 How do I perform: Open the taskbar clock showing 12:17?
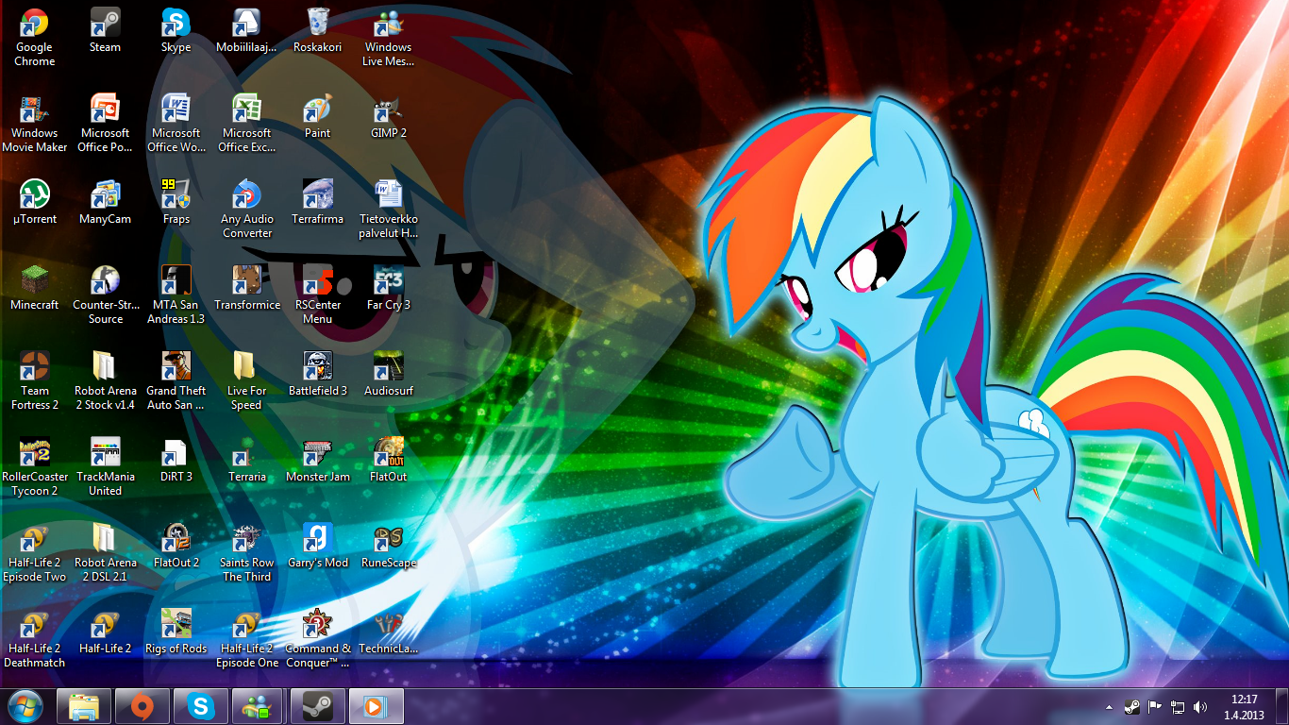coord(1244,707)
